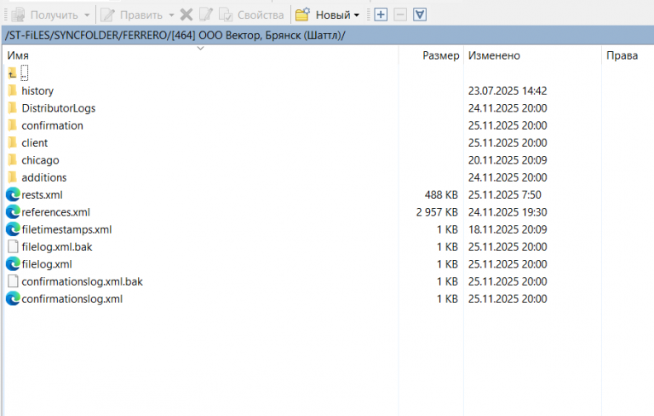Select the confirmationslog.xml.bak file name
Screen dimensions: 654x416
(x=82, y=282)
